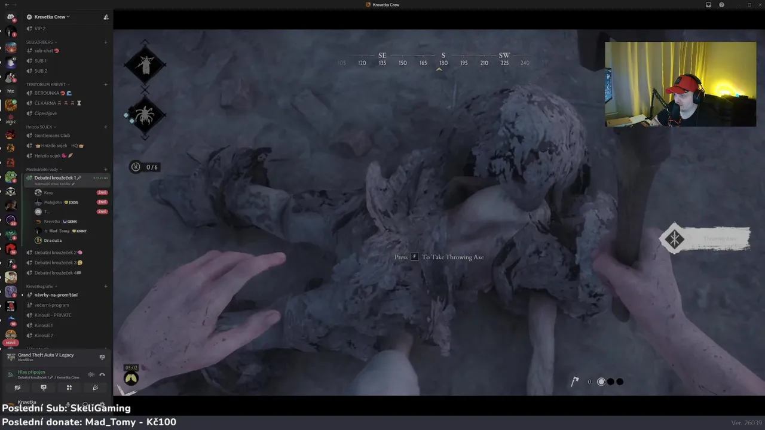Screen dimensions: 765x430
Task: Click the Živě badge next to Keny
Action: [102, 193]
